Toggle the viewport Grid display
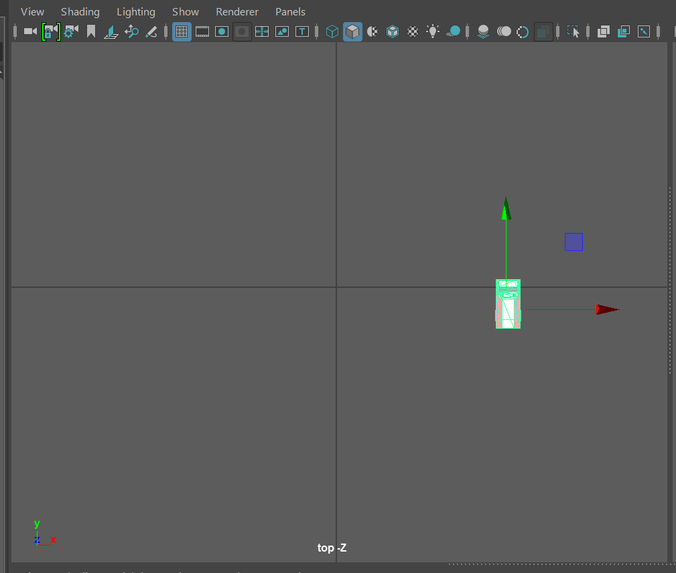 pyautogui.click(x=182, y=31)
